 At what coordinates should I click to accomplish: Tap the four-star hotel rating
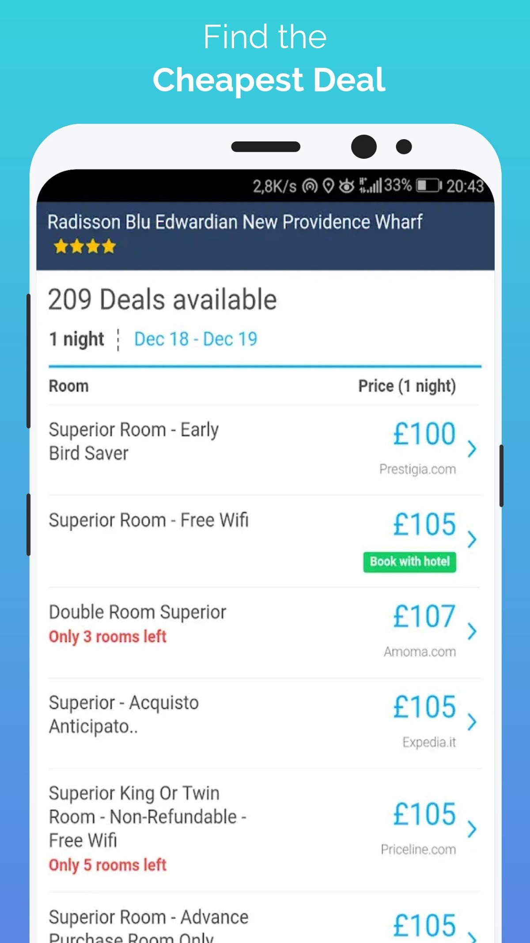(x=84, y=246)
